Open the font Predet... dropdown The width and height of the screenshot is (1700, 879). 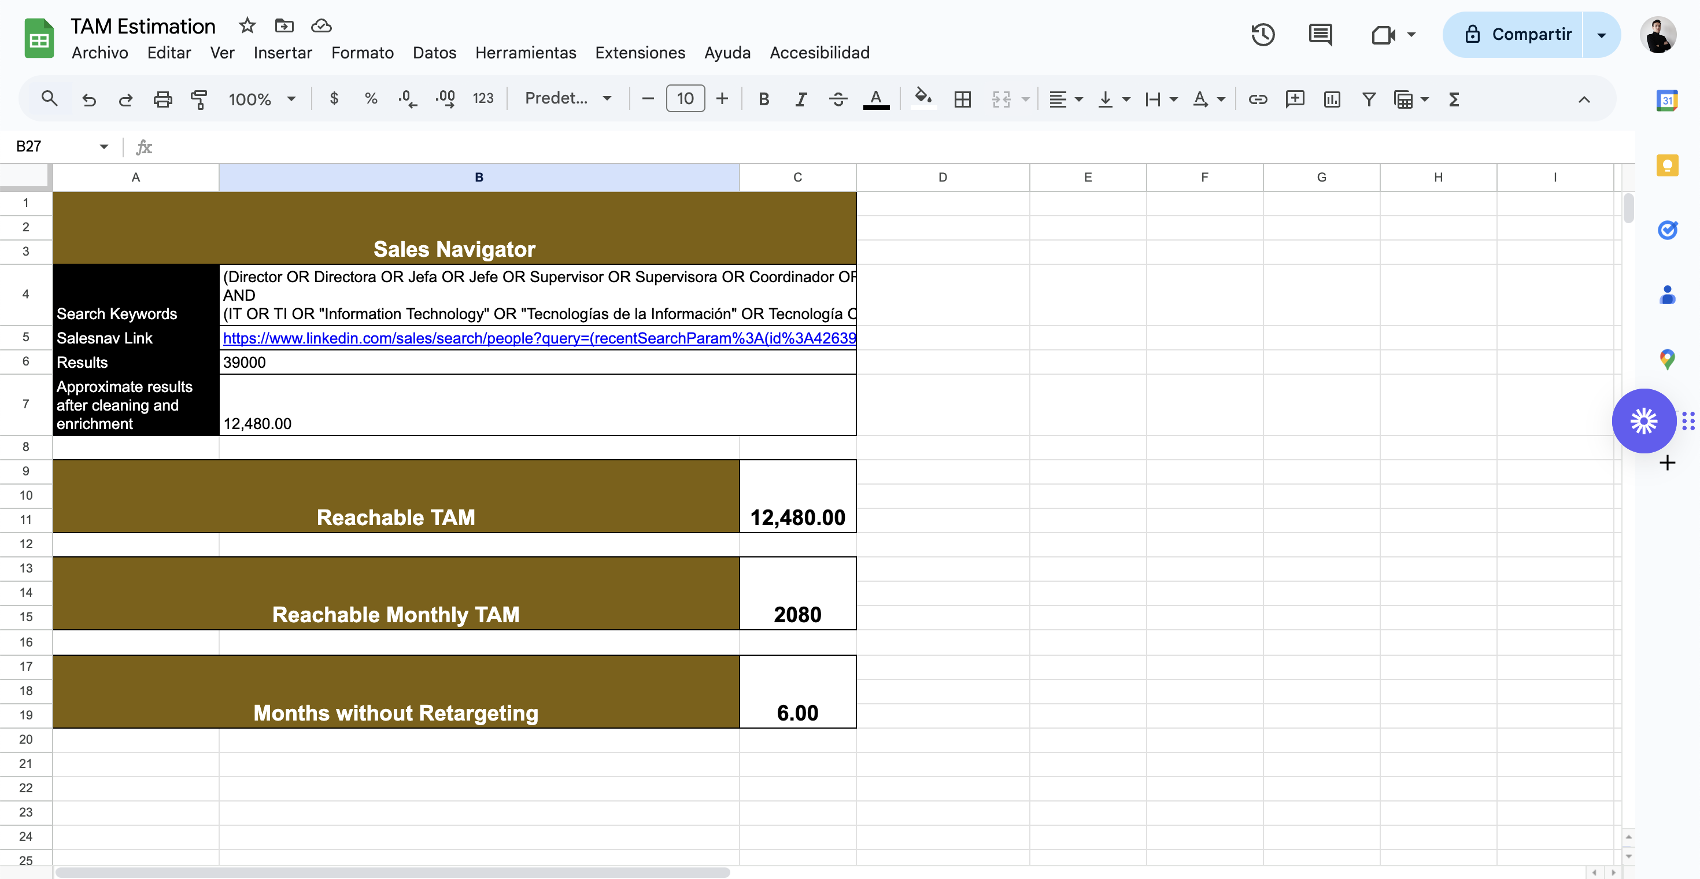[x=568, y=98]
